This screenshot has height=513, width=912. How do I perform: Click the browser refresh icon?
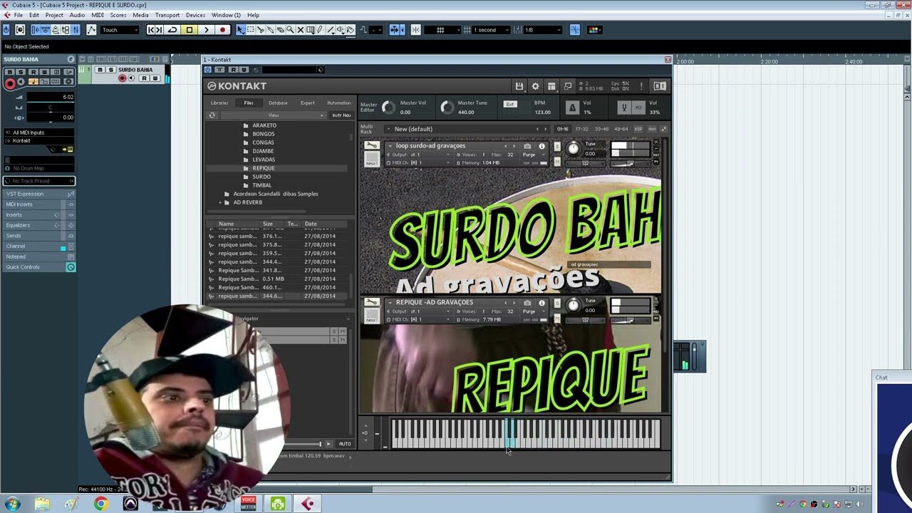click(x=212, y=115)
